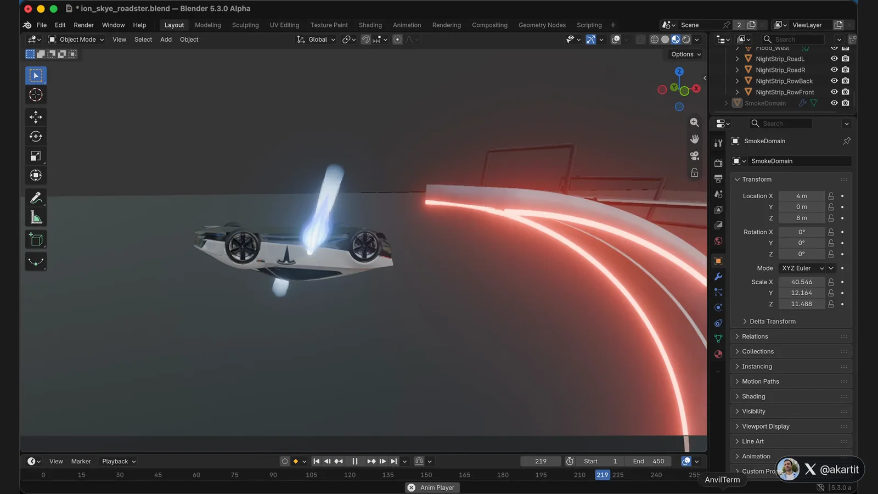878x494 pixels.
Task: Switch to material preview shading
Action: (676, 40)
